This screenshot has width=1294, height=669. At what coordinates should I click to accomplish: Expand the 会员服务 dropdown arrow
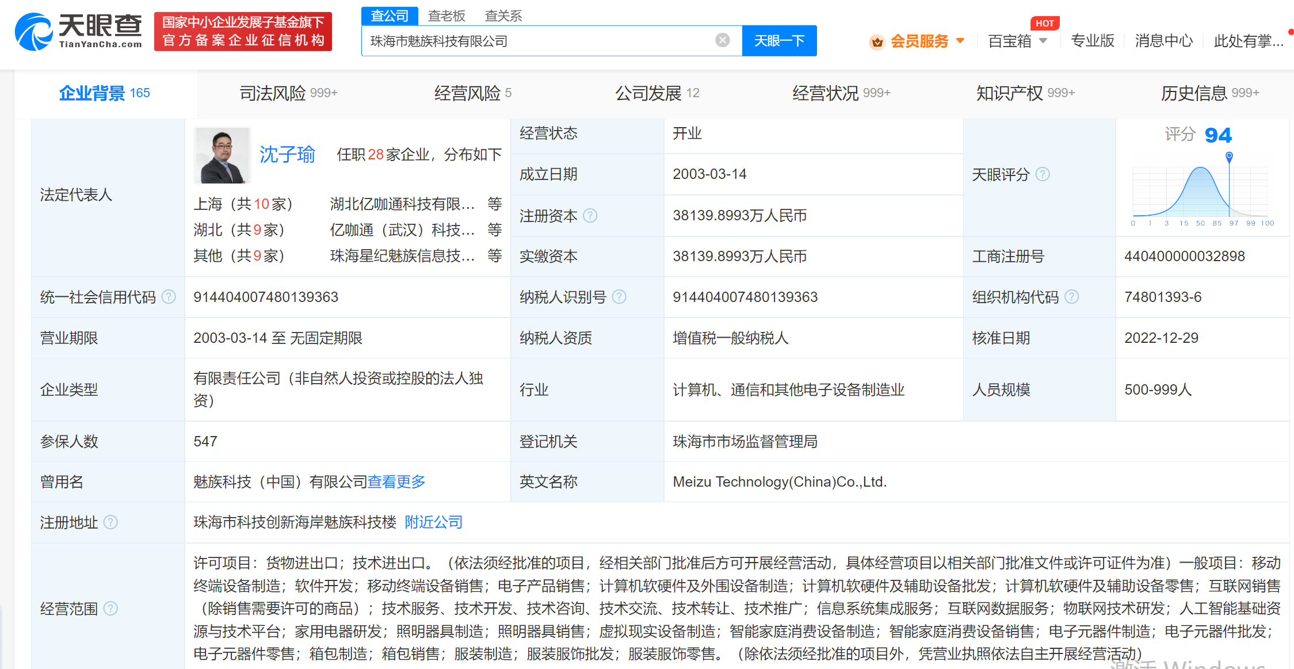point(960,41)
